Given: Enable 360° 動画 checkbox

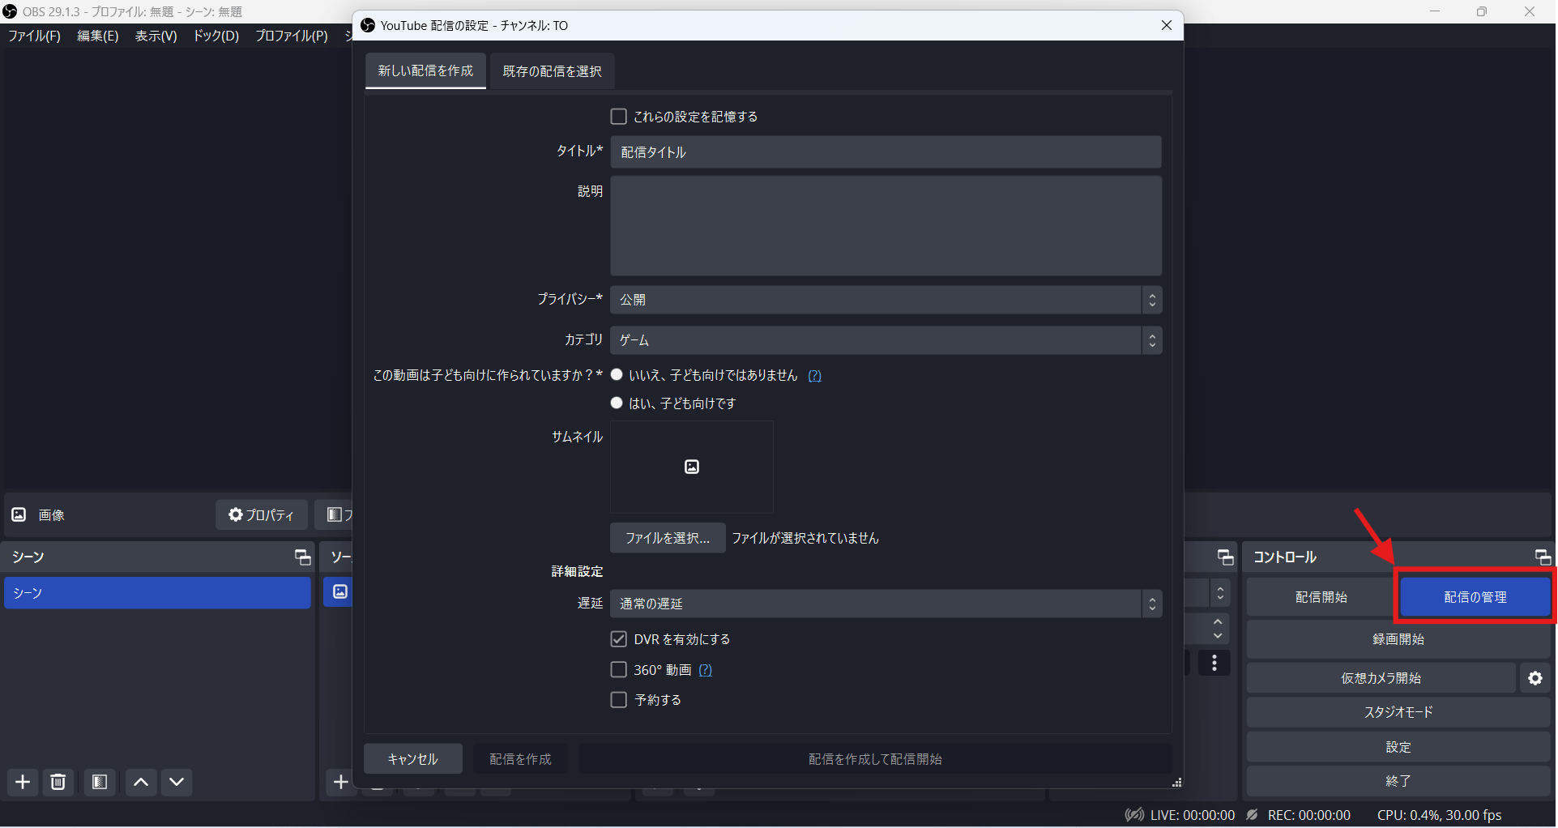Looking at the screenshot, I should [x=619, y=670].
